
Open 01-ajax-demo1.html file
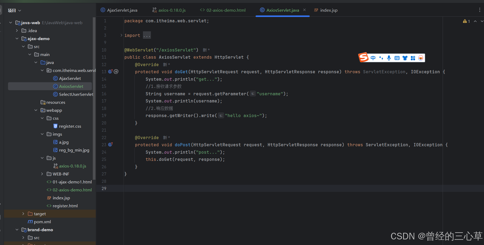[x=69, y=182]
